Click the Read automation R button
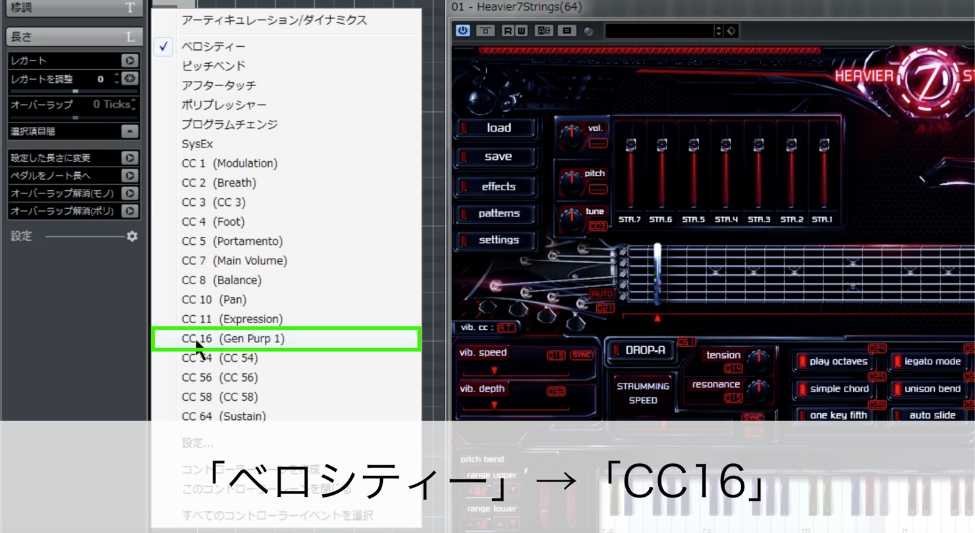The width and height of the screenshot is (975, 533). (508, 31)
